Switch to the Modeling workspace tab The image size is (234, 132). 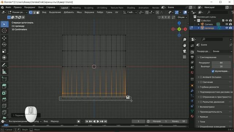pos(76,8)
